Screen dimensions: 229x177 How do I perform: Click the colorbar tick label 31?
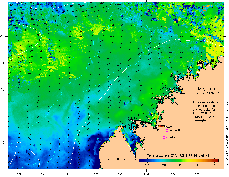click(214, 165)
